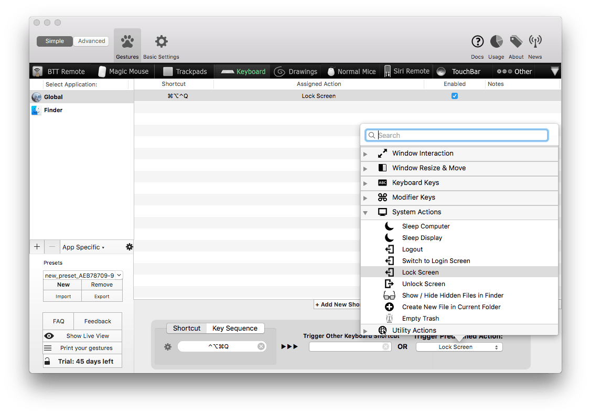591x415 pixels.
Task: Uncheck Enabled checkbox for Lock Screen
Action: click(x=455, y=96)
